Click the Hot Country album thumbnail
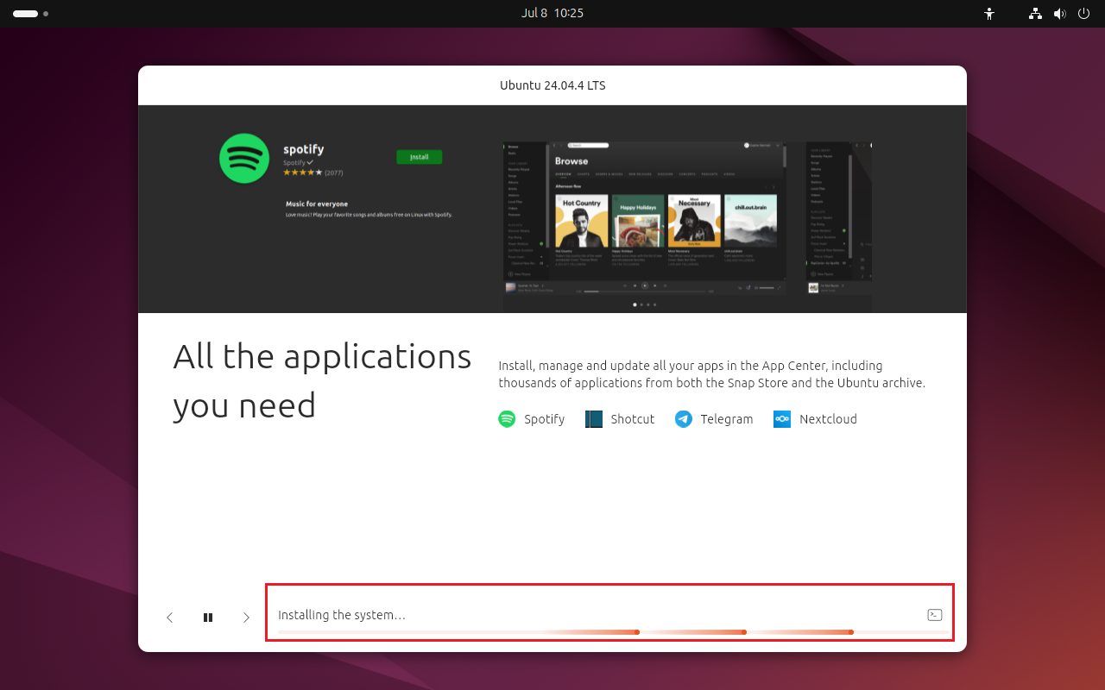The height and width of the screenshot is (690, 1105). 582,221
